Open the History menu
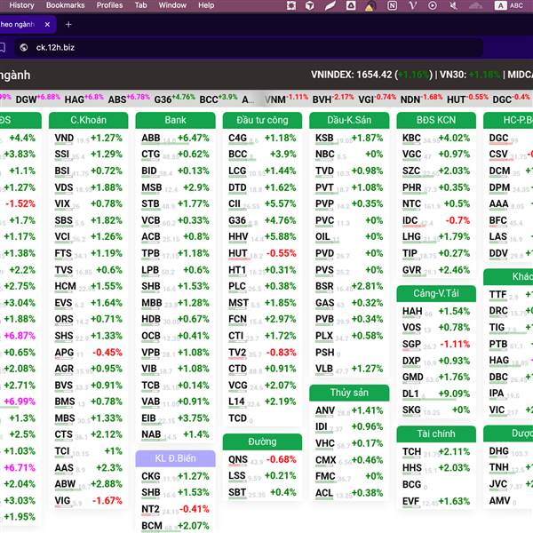This screenshot has height=533, width=533. pyautogui.click(x=21, y=5)
